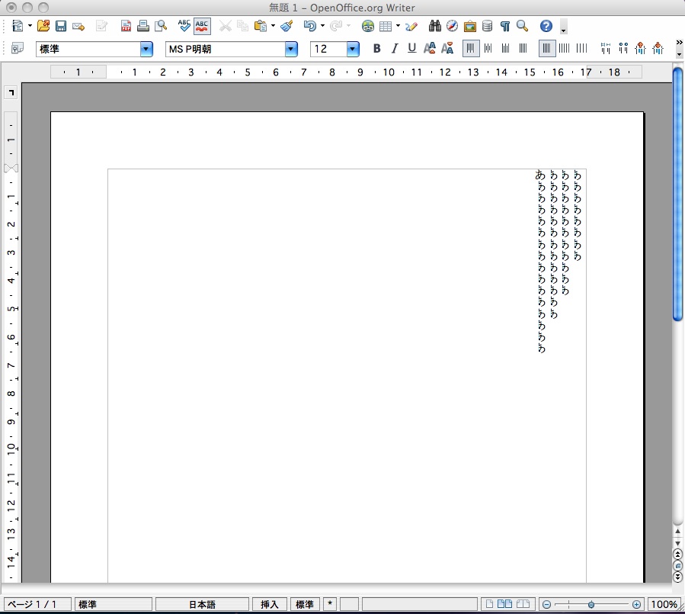The width and height of the screenshot is (685, 614).
Task: Click the grayed-out Redo icon
Action: tap(335, 26)
